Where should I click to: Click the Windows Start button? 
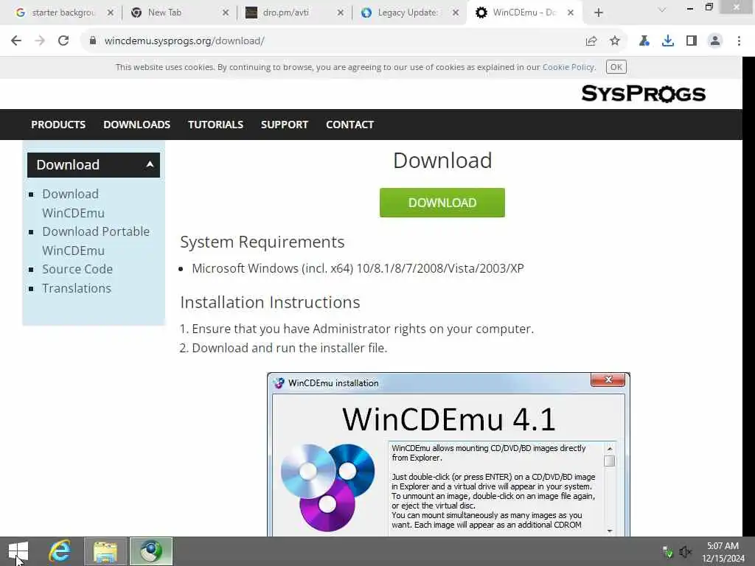pos(18,551)
